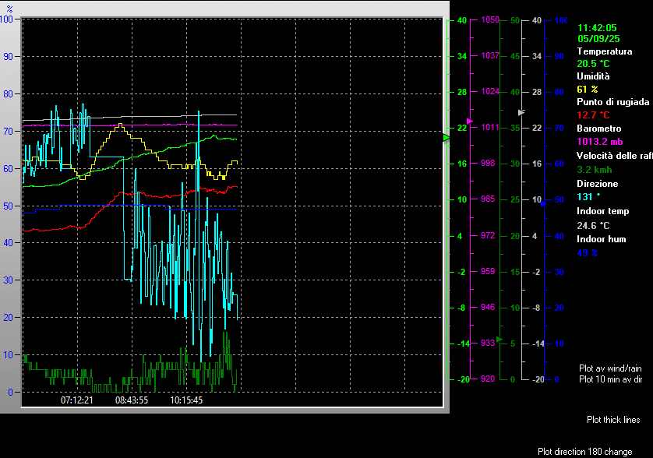The width and height of the screenshot is (653, 458).
Task: Click the 3.2 kmh gust speed value
Action: [595, 170]
